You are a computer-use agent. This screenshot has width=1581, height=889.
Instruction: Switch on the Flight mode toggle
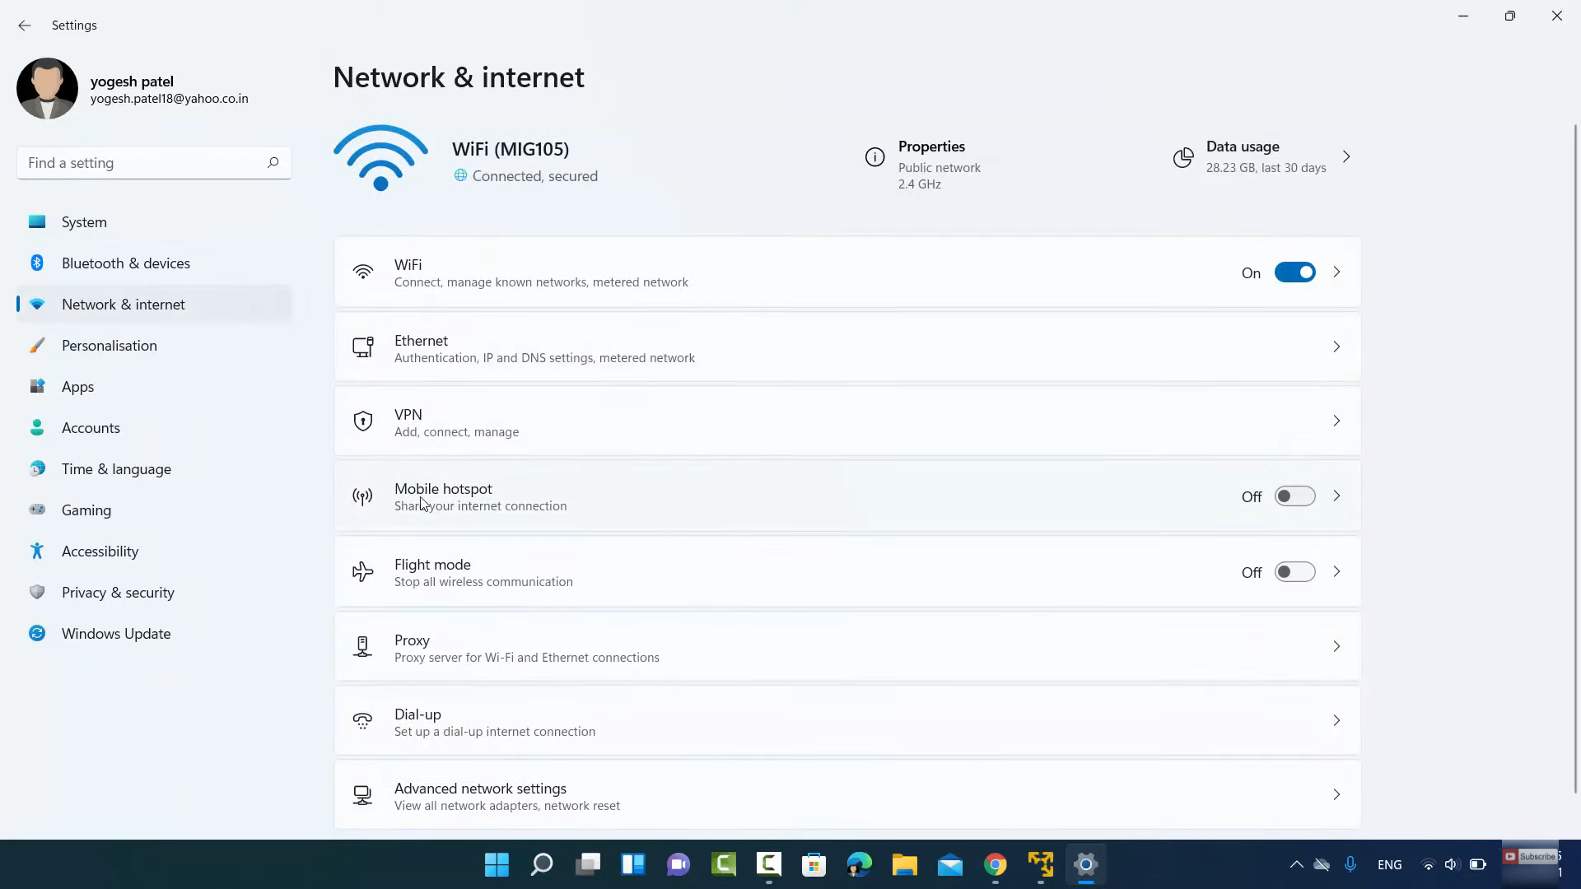pyautogui.click(x=1294, y=572)
